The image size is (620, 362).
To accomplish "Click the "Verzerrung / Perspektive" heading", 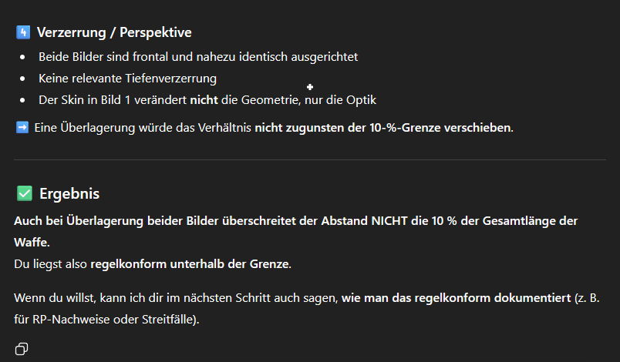I will 114,33.
